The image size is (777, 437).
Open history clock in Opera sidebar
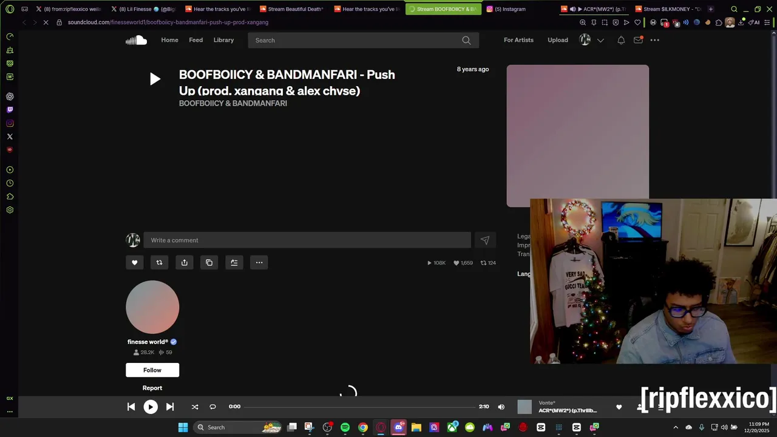10,183
